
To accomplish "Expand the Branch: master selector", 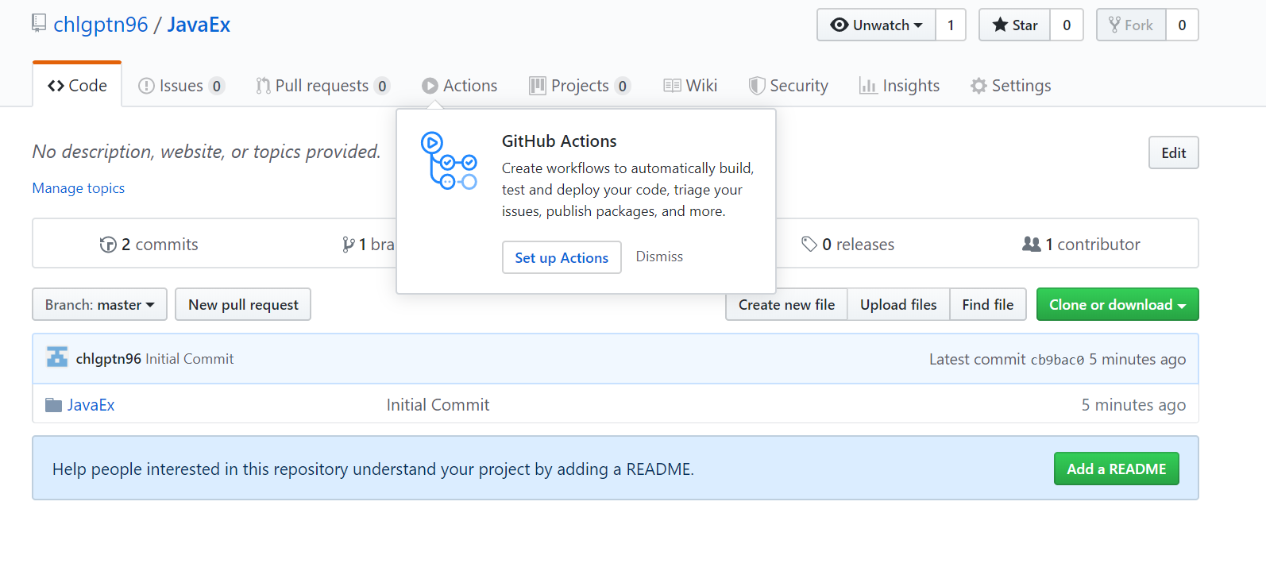I will point(99,305).
